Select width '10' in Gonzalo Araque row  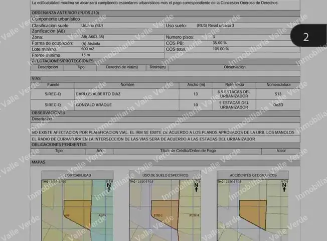point(196,105)
